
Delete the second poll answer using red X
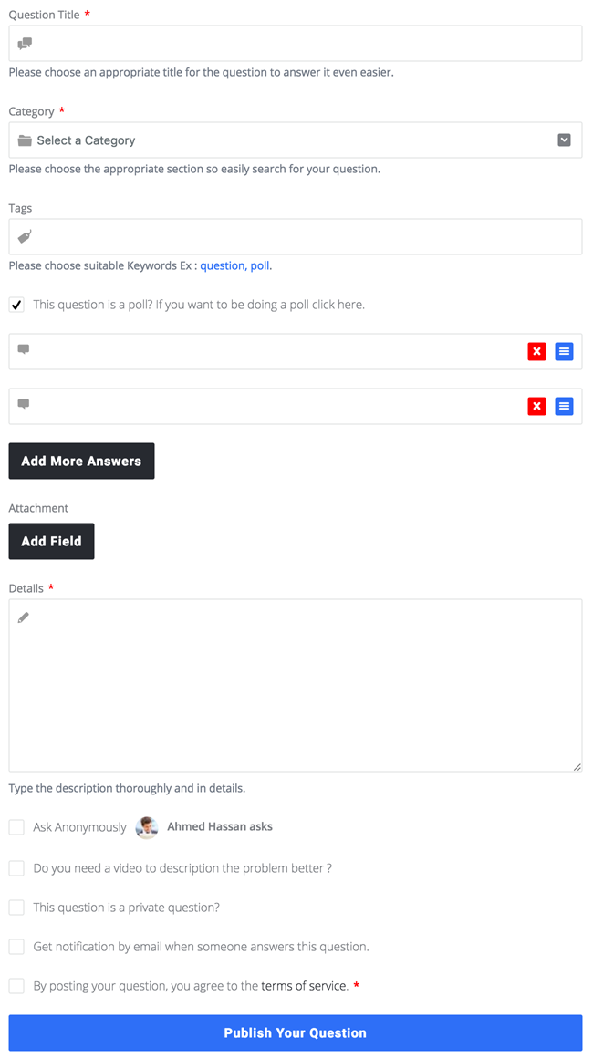pyautogui.click(x=537, y=406)
